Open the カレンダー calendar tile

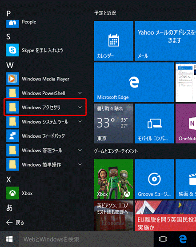pyautogui.click(x=114, y=41)
